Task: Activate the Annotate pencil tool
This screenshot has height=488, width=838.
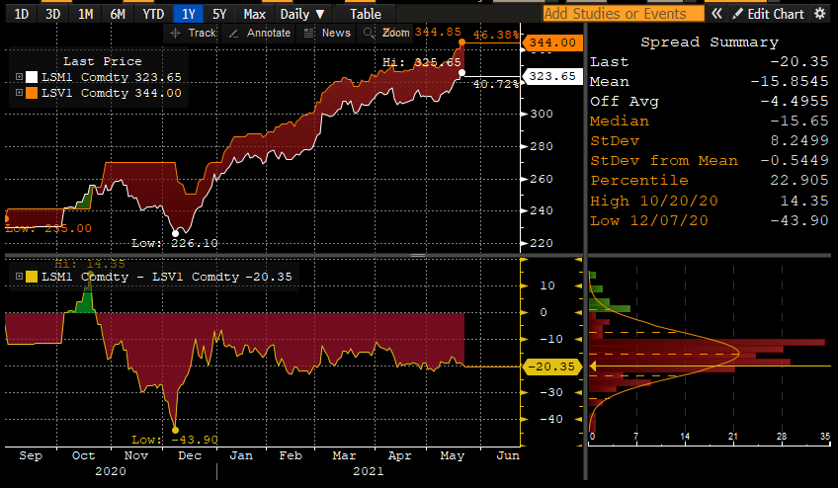Action: pyautogui.click(x=259, y=33)
